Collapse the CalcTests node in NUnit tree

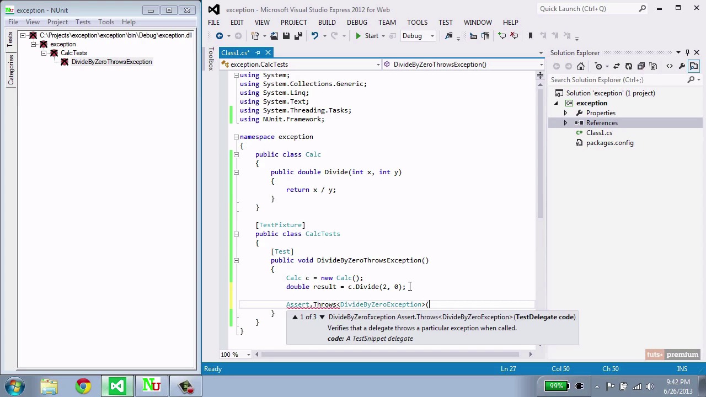pyautogui.click(x=44, y=53)
